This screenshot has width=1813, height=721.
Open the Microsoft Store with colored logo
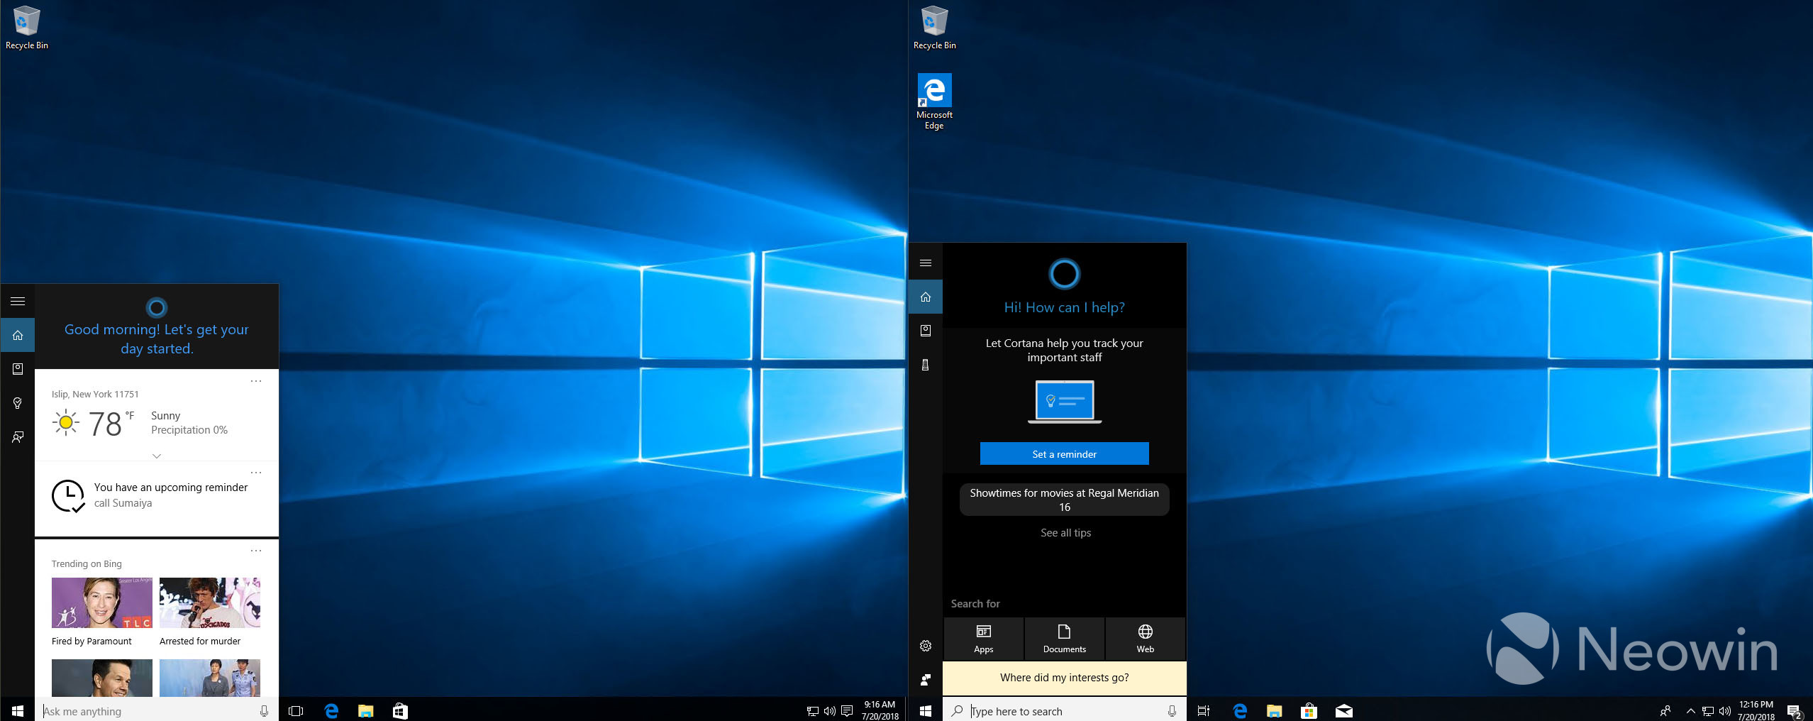(x=1309, y=711)
